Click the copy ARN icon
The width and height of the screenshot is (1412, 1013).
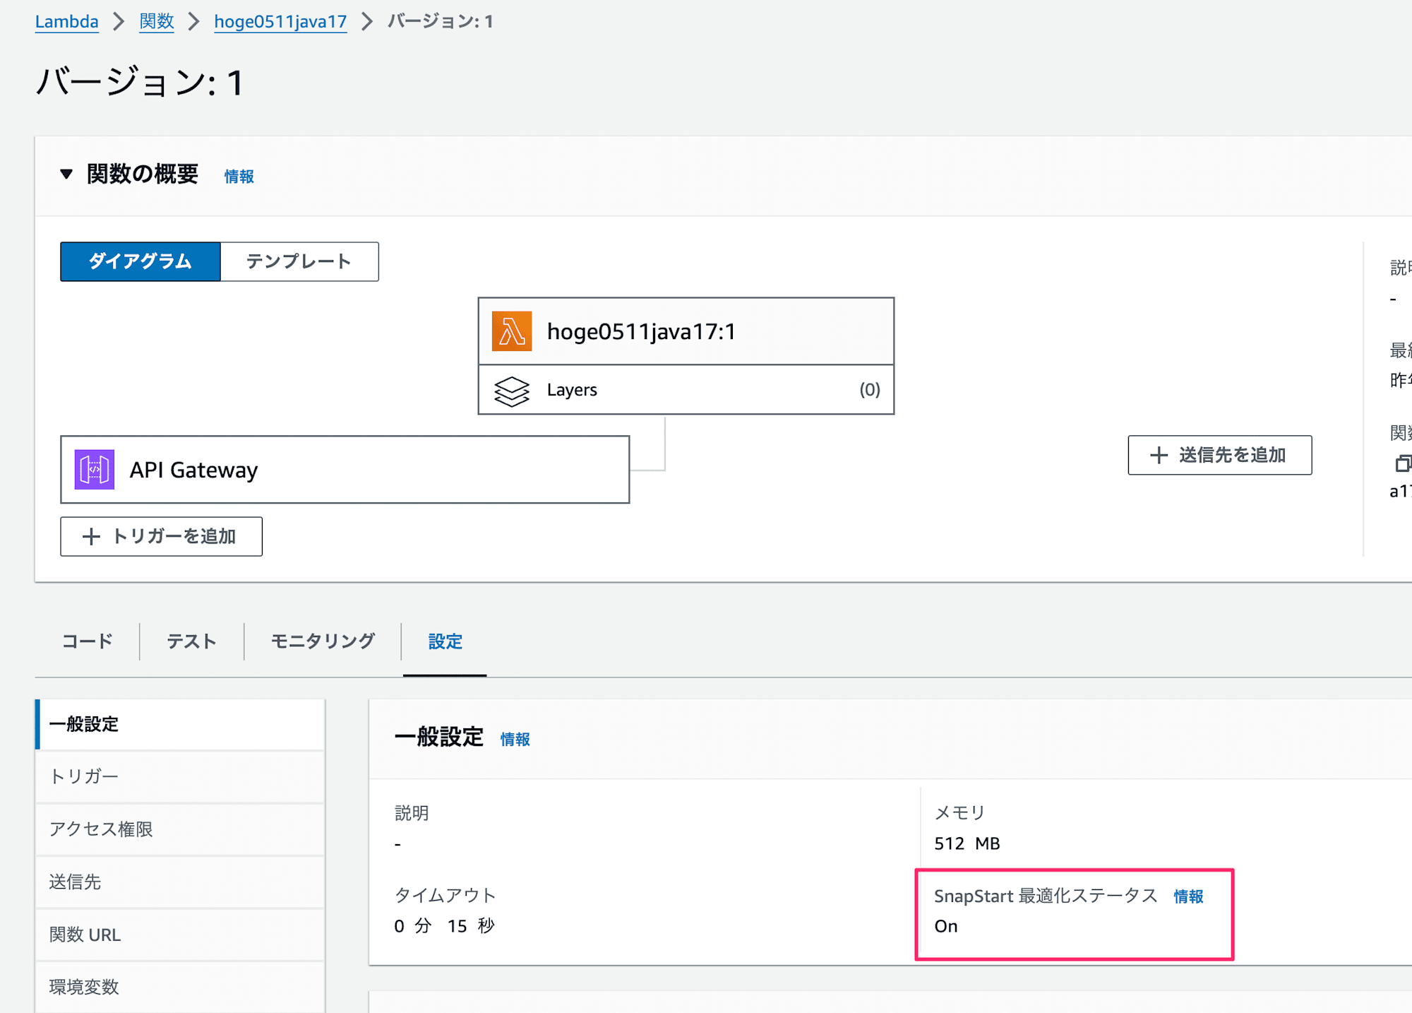point(1403,463)
